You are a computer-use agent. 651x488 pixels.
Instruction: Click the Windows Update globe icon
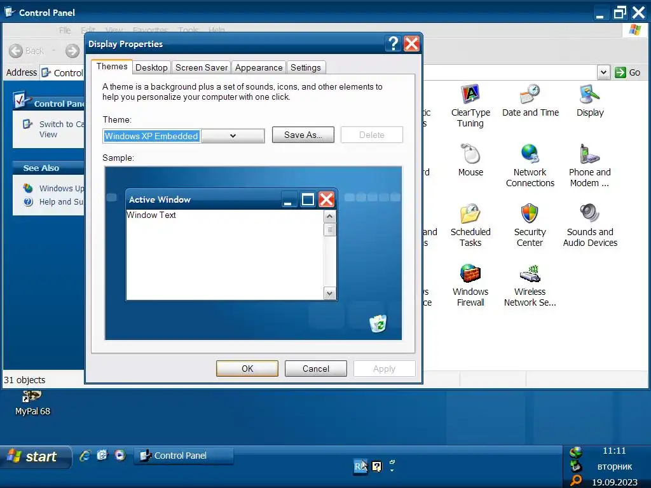28,188
